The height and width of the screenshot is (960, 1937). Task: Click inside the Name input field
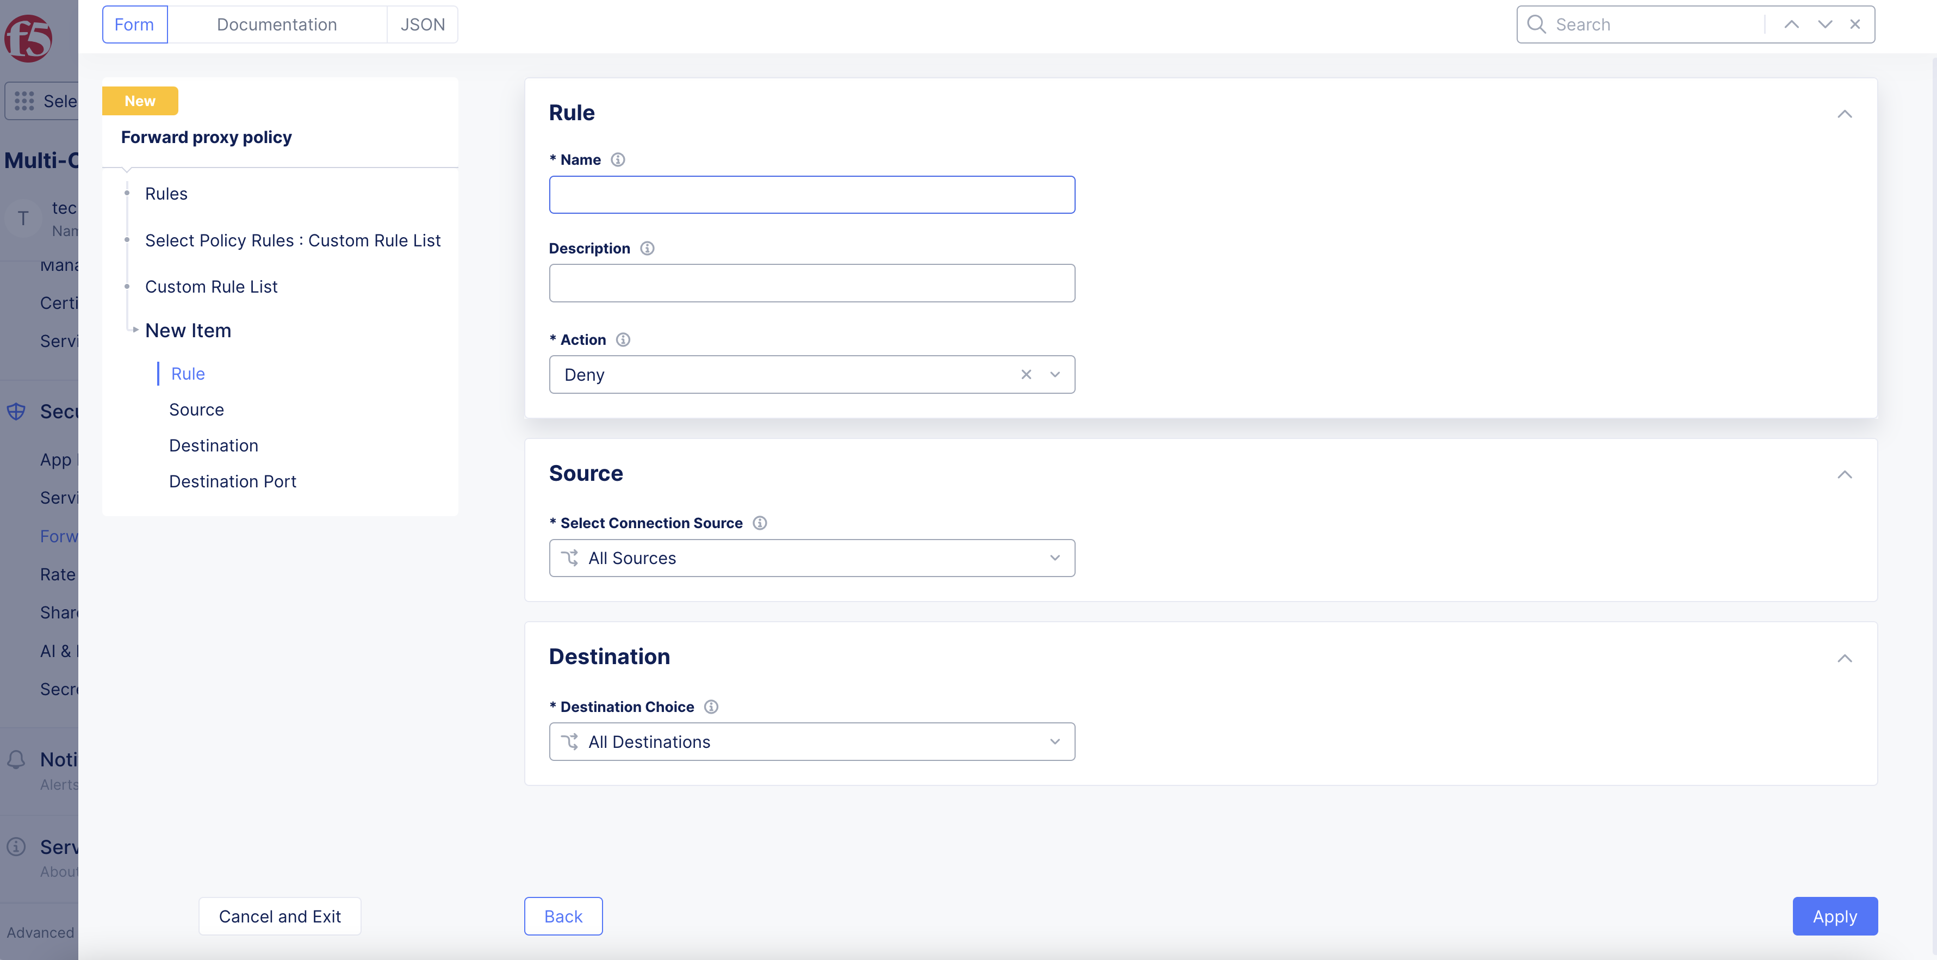pos(811,195)
